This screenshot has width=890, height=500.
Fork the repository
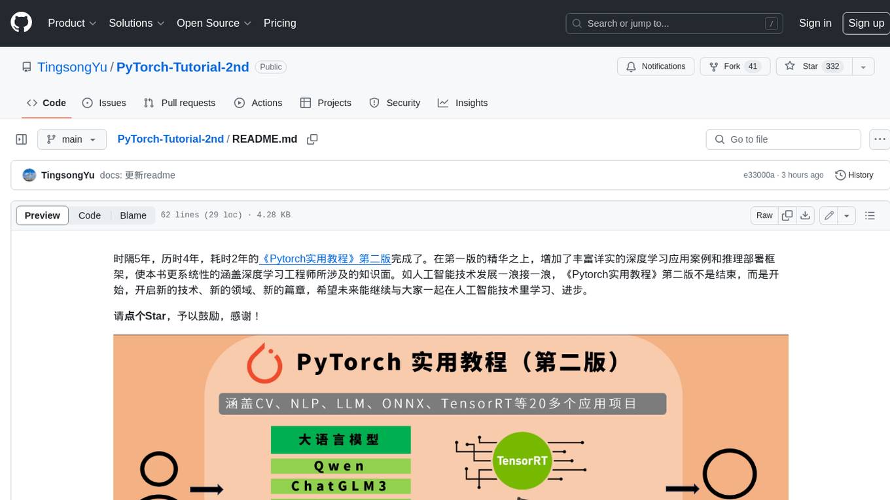point(735,66)
